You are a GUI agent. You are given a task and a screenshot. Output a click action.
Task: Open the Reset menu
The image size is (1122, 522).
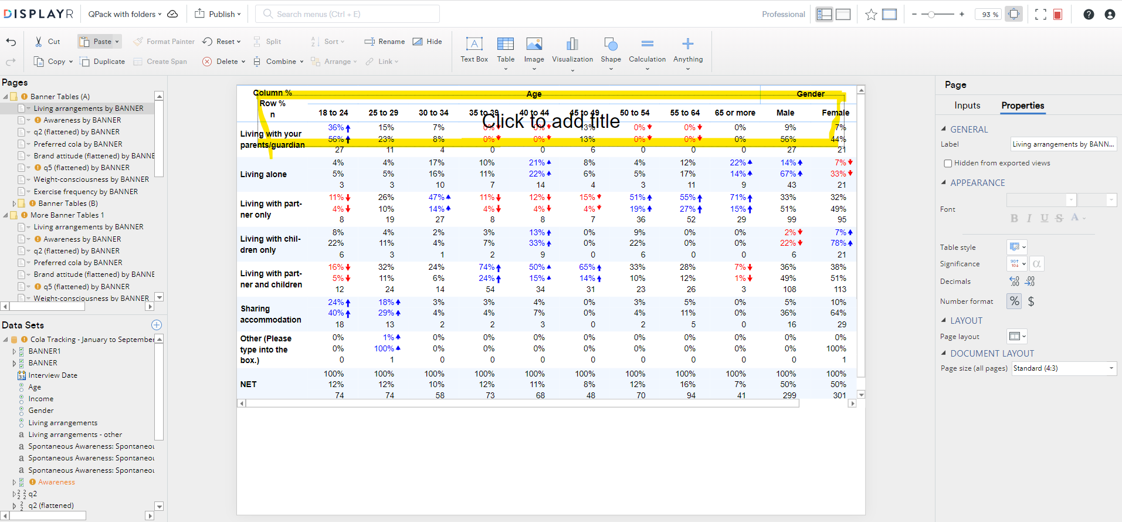pyautogui.click(x=222, y=42)
